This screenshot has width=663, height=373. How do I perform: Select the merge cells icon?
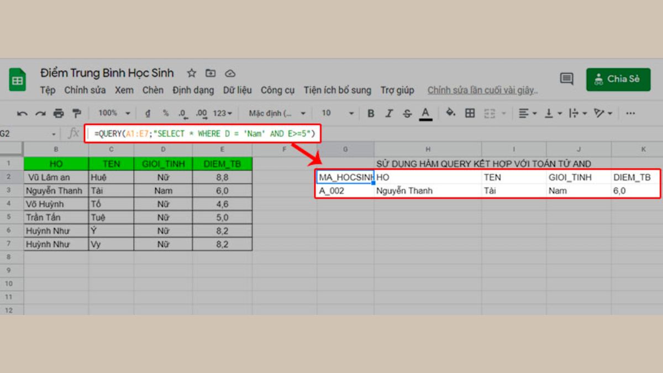coord(488,113)
